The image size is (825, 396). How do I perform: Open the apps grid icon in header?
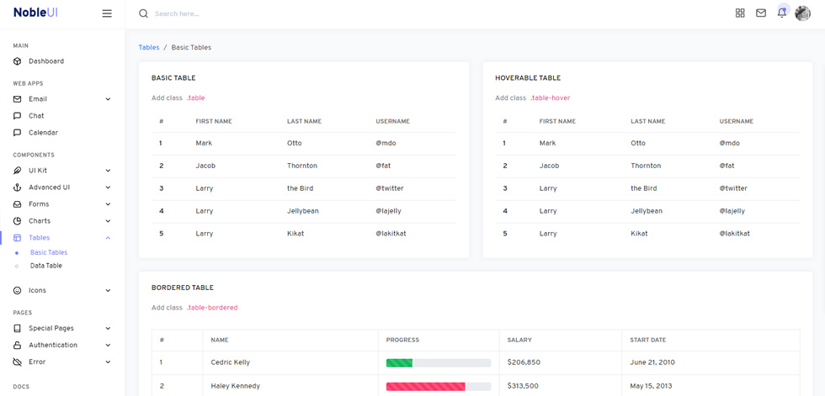[740, 13]
